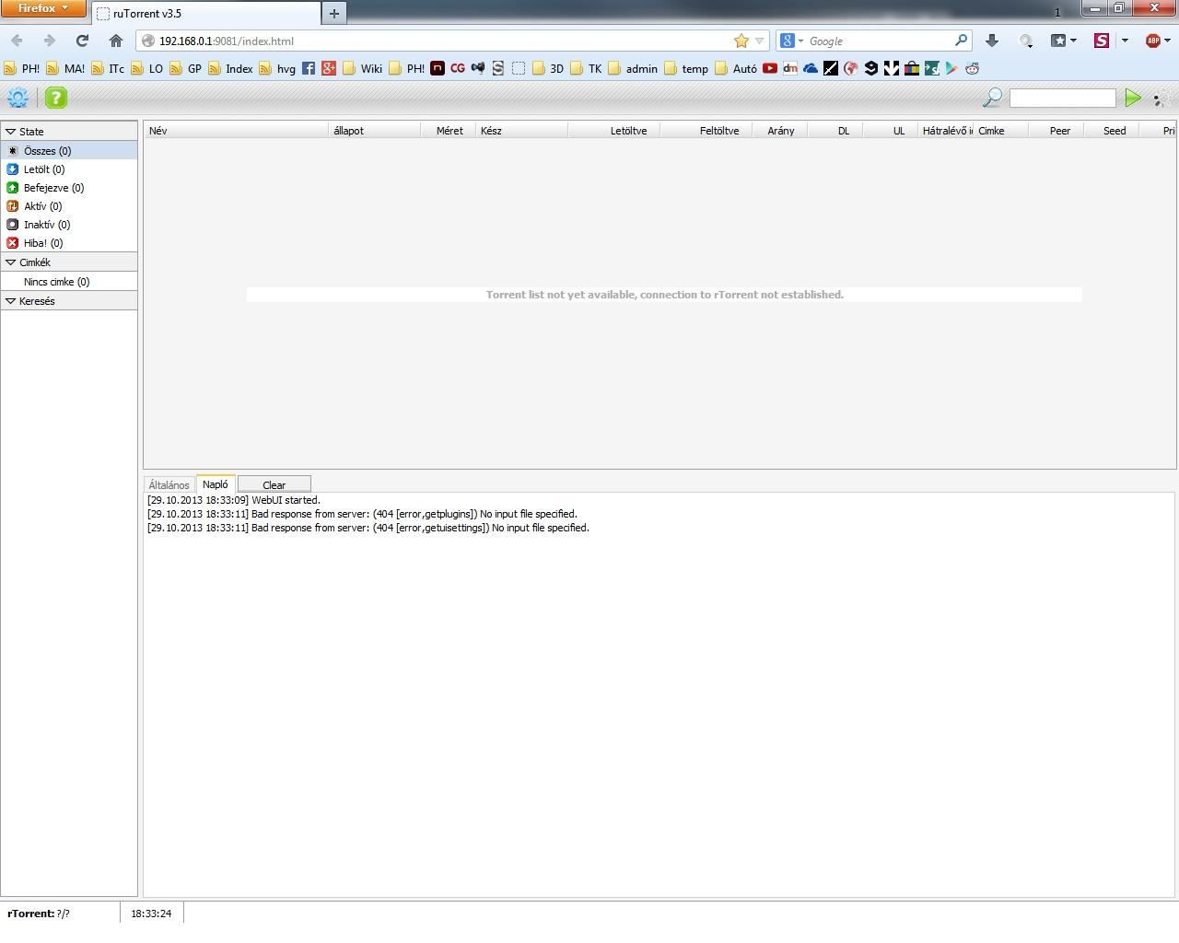1179x943 pixels.
Task: Open the Index bookmark feed
Action: click(230, 68)
